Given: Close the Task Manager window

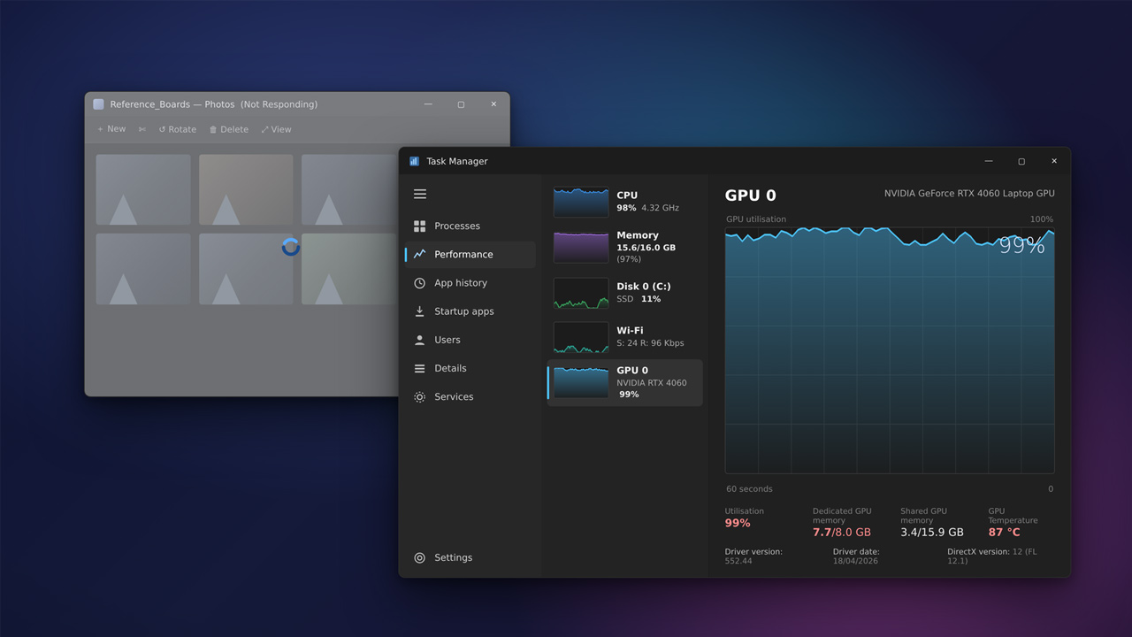Looking at the screenshot, I should point(1054,161).
